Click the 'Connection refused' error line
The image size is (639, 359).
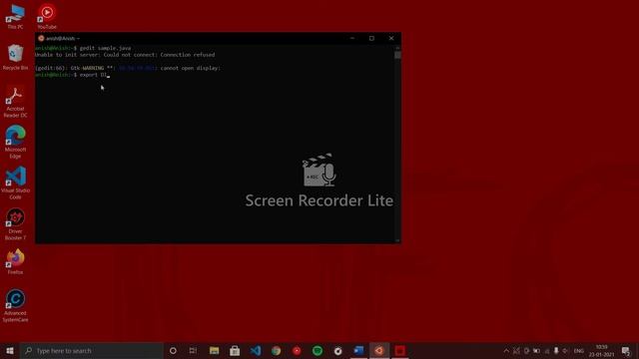[x=125, y=55]
